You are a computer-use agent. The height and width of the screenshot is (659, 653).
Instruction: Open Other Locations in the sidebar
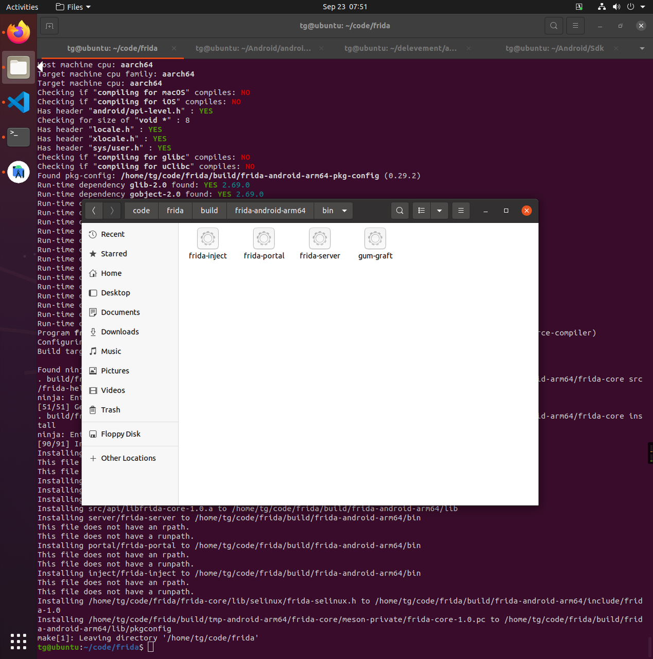tap(128, 458)
